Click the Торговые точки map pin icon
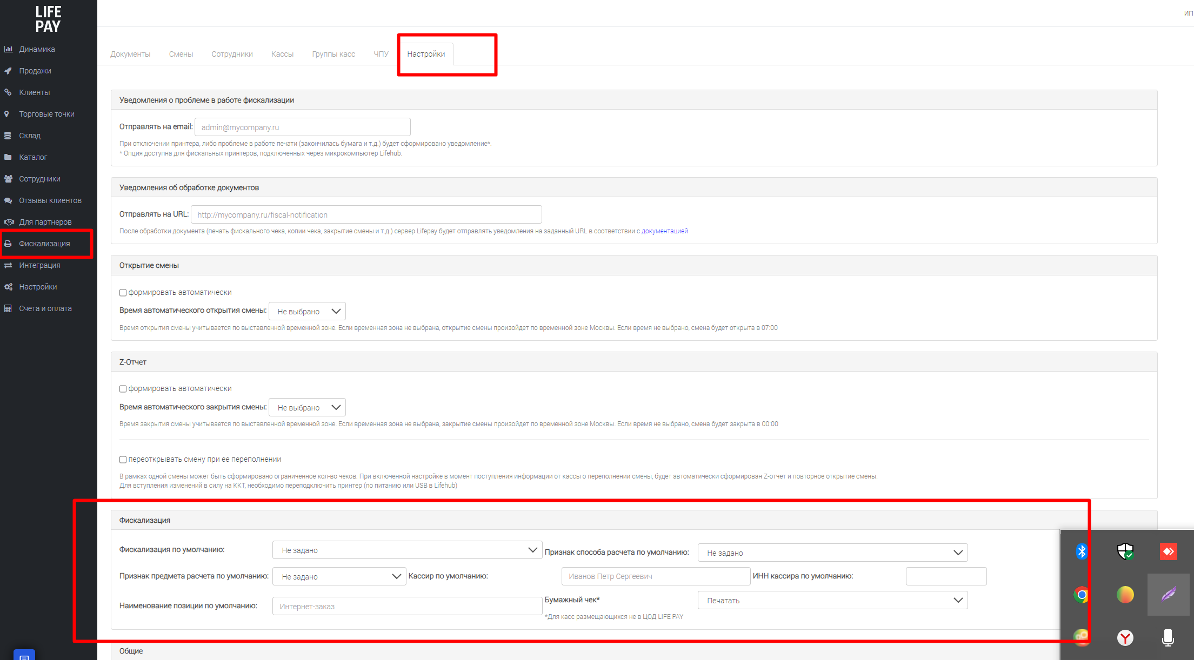This screenshot has width=1194, height=660. point(7,114)
